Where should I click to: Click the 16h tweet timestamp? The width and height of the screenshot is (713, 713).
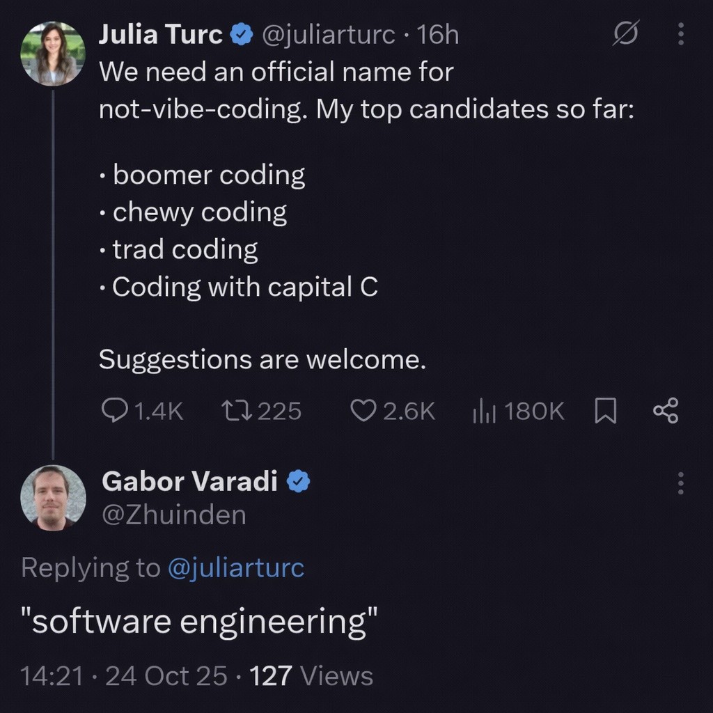pos(438,35)
